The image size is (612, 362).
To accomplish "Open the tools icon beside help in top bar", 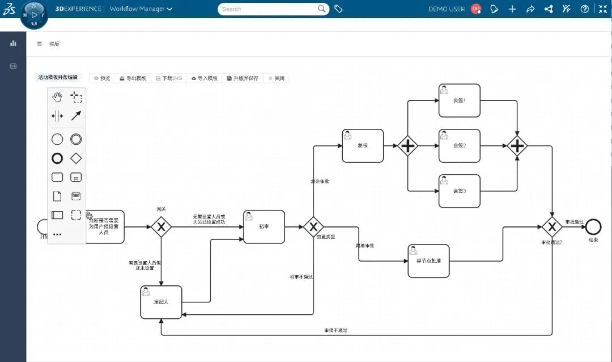I will pyautogui.click(x=567, y=9).
